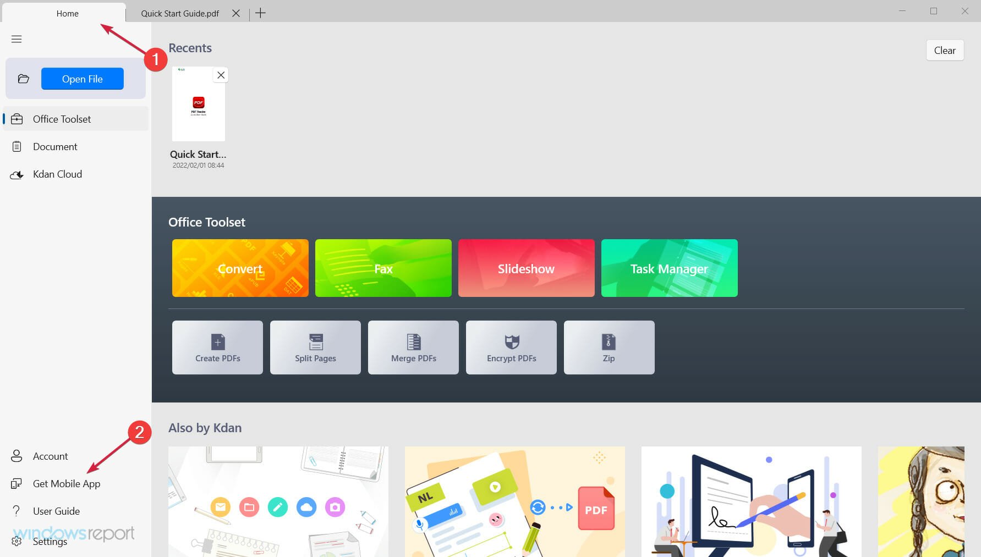
Task: Close the Quick Start Guide.pdf tab
Action: point(236,13)
